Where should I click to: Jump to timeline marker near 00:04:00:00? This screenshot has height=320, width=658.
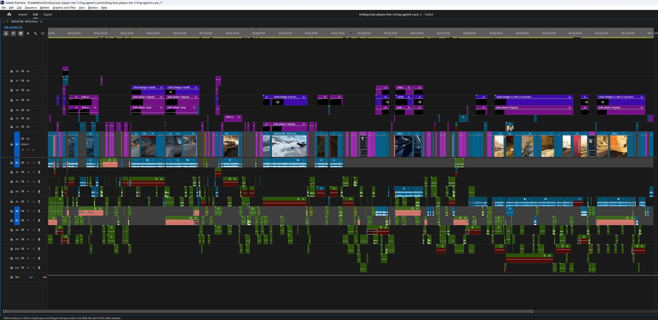(x=256, y=30)
